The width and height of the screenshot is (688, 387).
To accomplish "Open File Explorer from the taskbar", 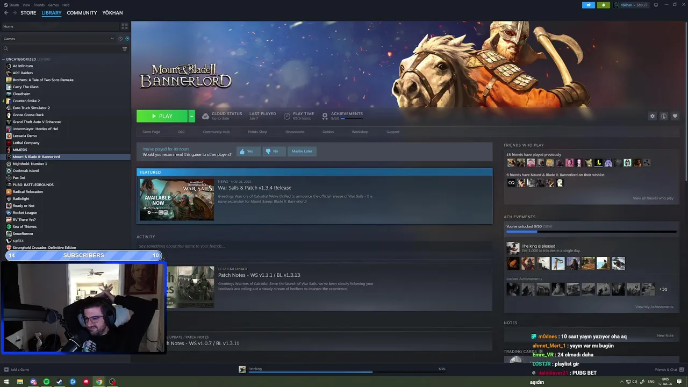I will point(20,382).
